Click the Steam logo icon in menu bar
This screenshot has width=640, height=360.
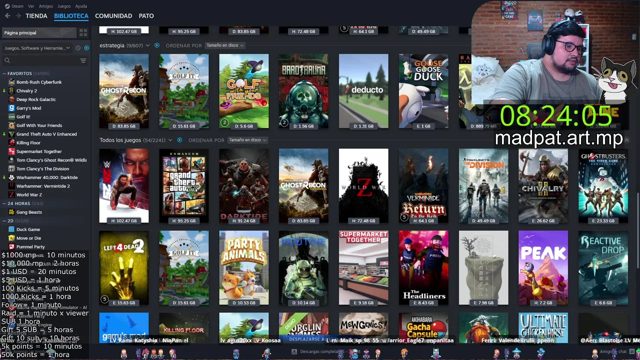point(6,6)
